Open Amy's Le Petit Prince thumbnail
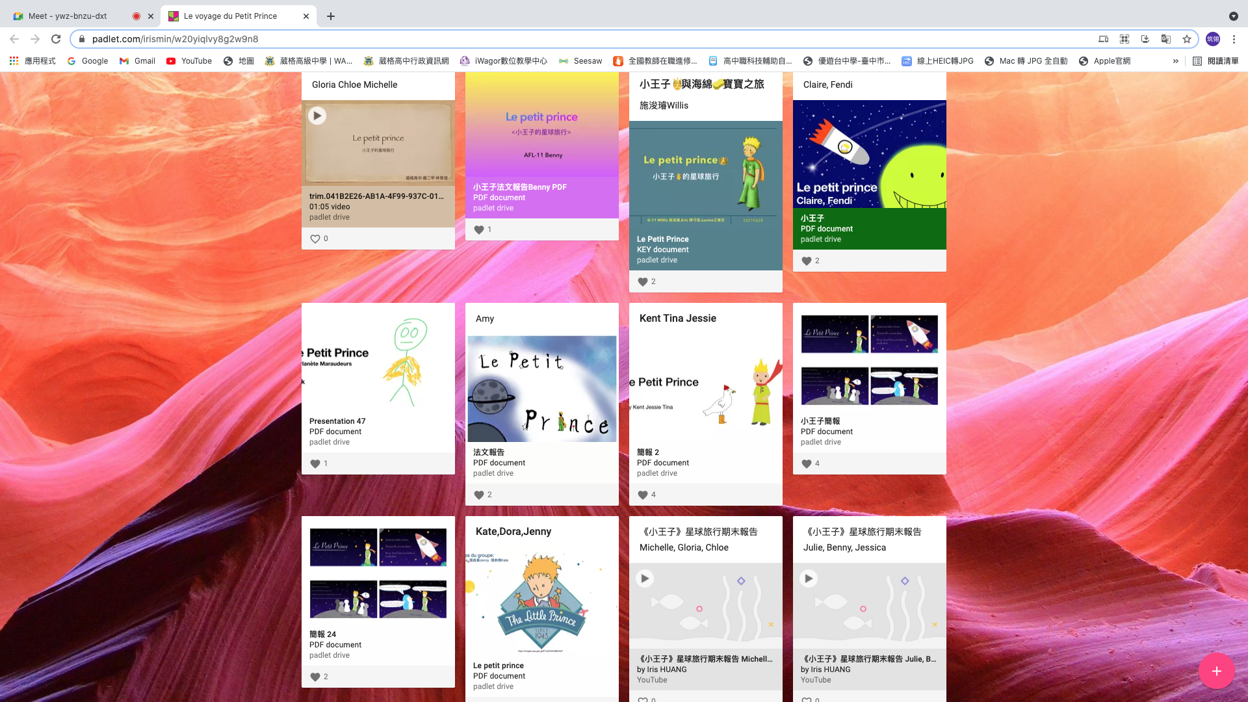This screenshot has width=1248, height=702. coord(541,389)
